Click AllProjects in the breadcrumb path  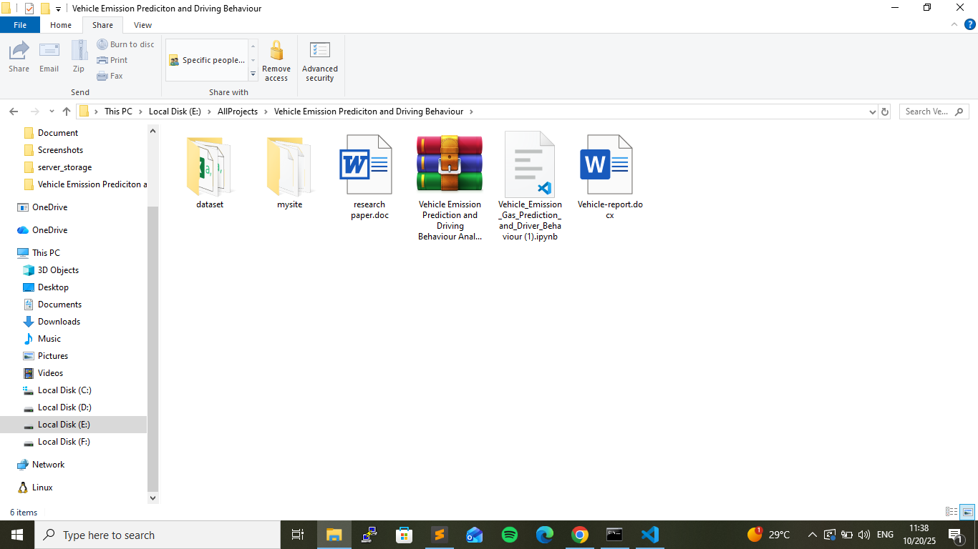click(237, 112)
